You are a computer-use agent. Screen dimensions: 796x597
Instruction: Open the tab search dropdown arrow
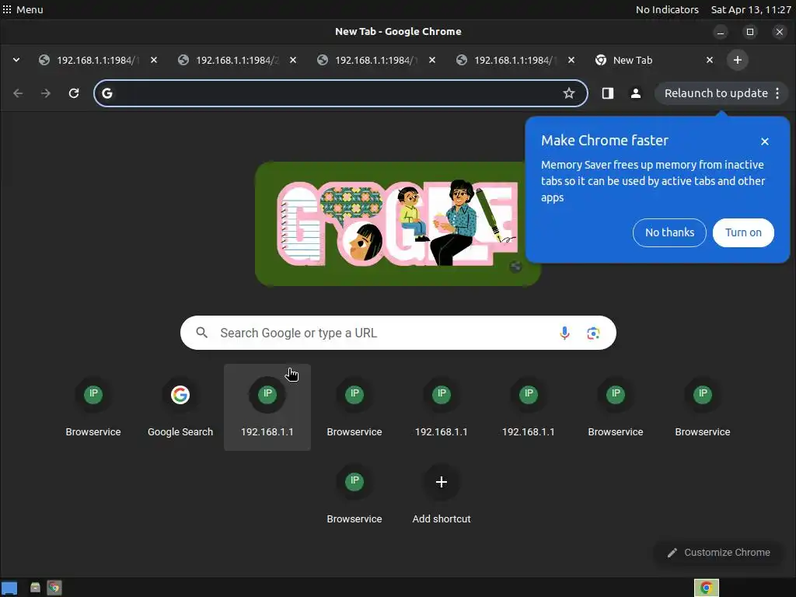(16, 60)
